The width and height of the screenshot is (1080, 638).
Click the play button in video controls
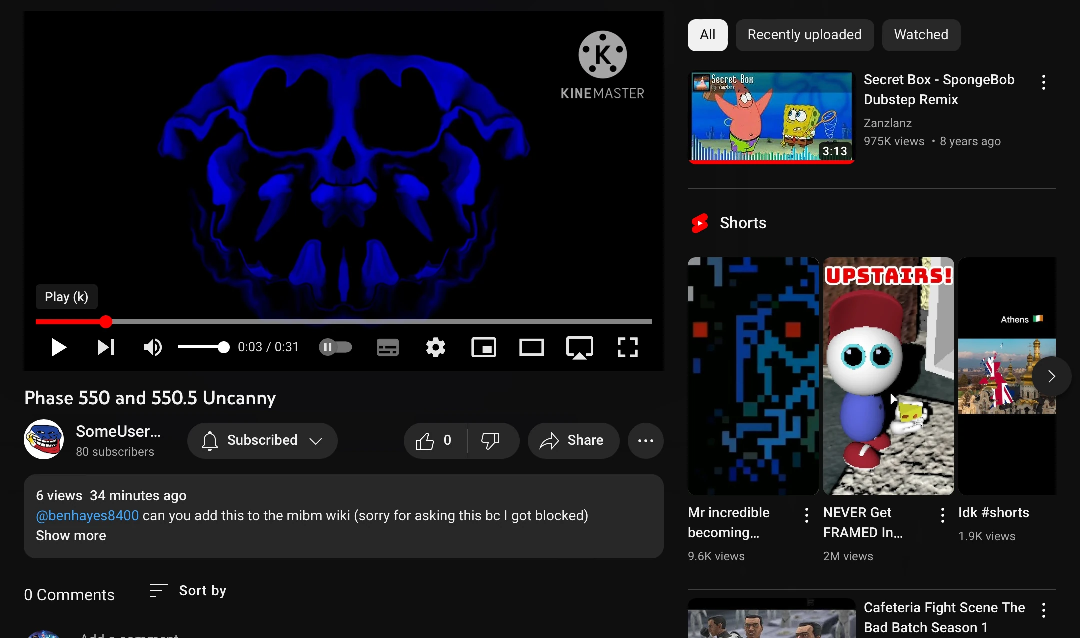pos(58,347)
